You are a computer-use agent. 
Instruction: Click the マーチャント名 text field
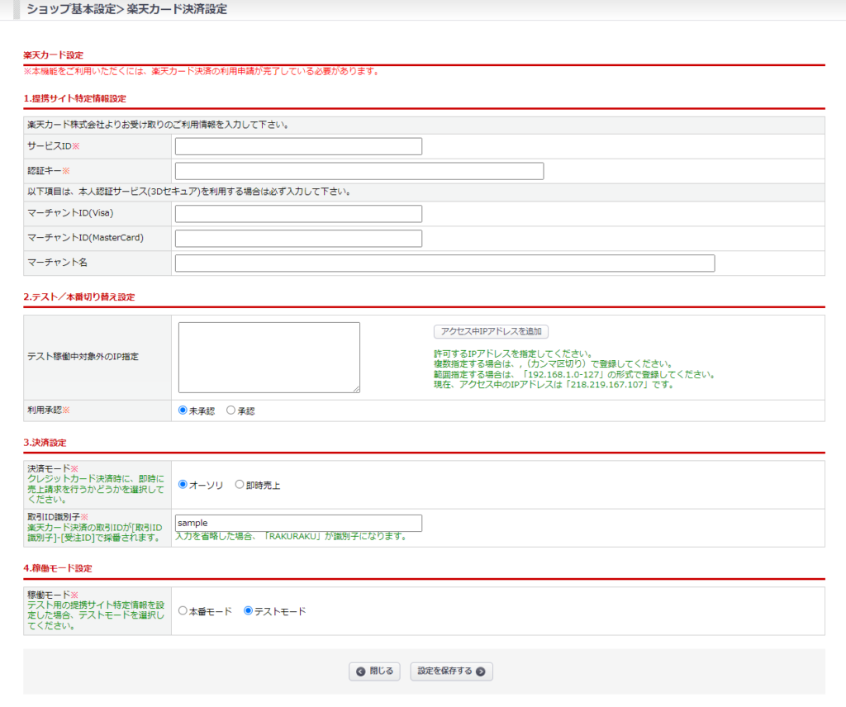[x=444, y=263]
